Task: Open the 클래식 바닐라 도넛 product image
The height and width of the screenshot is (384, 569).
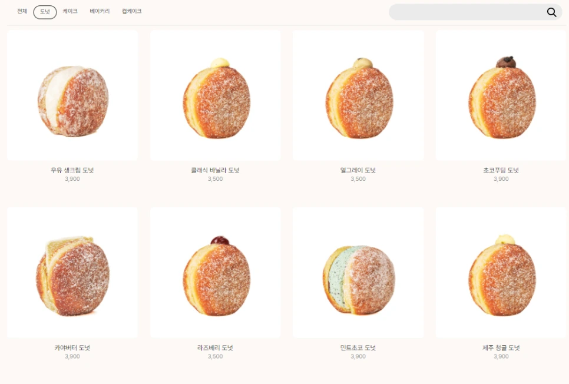Action: pos(215,95)
